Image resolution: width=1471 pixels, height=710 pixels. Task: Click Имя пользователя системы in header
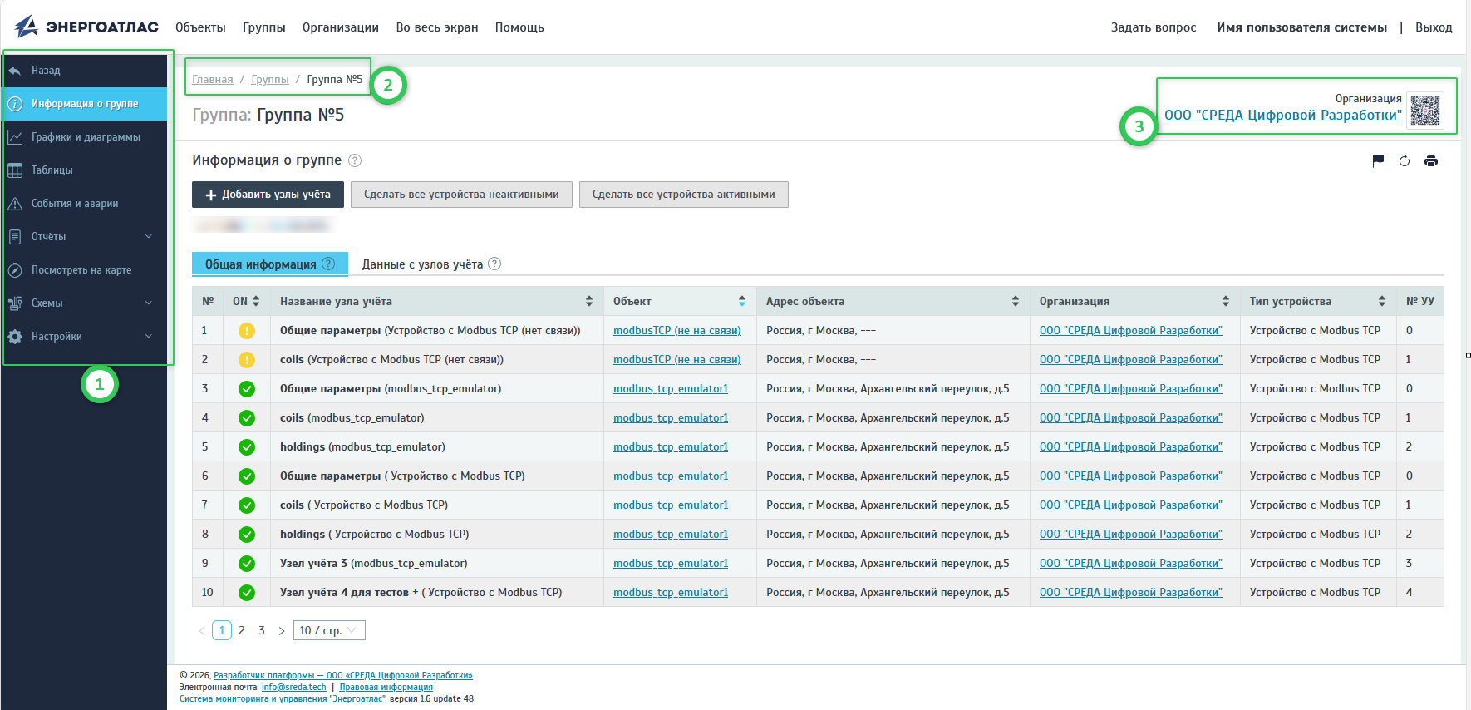(x=1301, y=27)
